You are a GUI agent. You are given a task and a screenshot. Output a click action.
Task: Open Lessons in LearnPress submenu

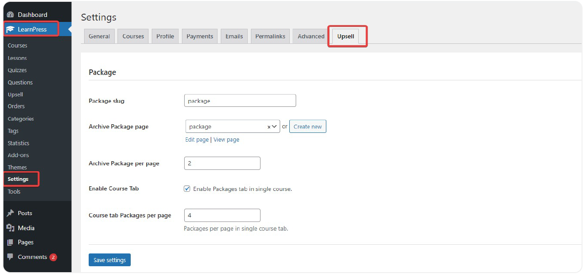[17, 58]
